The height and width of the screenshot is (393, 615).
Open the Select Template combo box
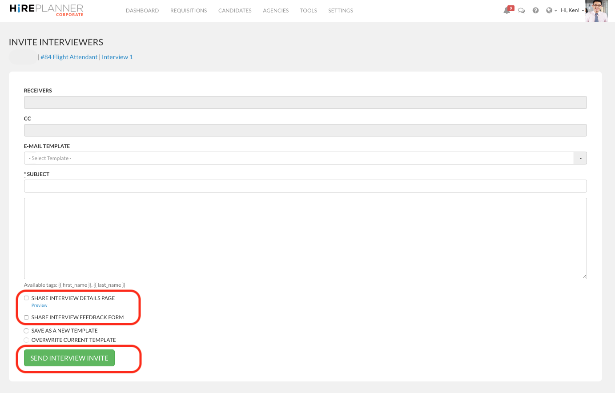(299, 158)
